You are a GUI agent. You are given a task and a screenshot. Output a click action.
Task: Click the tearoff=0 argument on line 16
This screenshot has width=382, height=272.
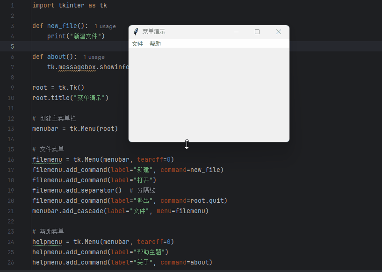point(154,160)
